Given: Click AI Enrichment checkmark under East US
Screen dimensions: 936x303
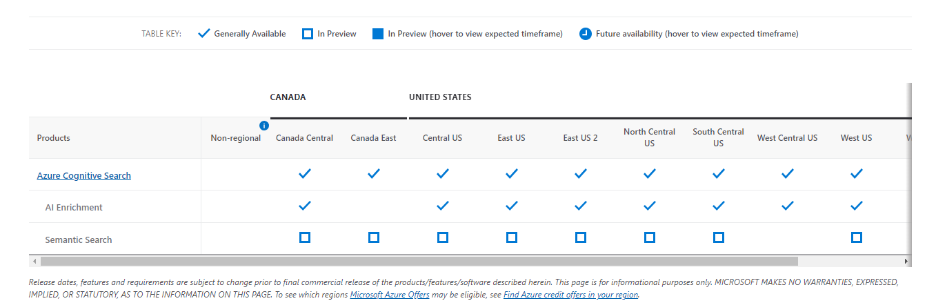Looking at the screenshot, I should pyautogui.click(x=512, y=206).
